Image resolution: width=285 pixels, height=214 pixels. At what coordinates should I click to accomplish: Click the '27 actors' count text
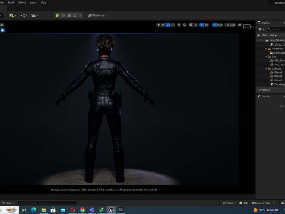(264, 90)
